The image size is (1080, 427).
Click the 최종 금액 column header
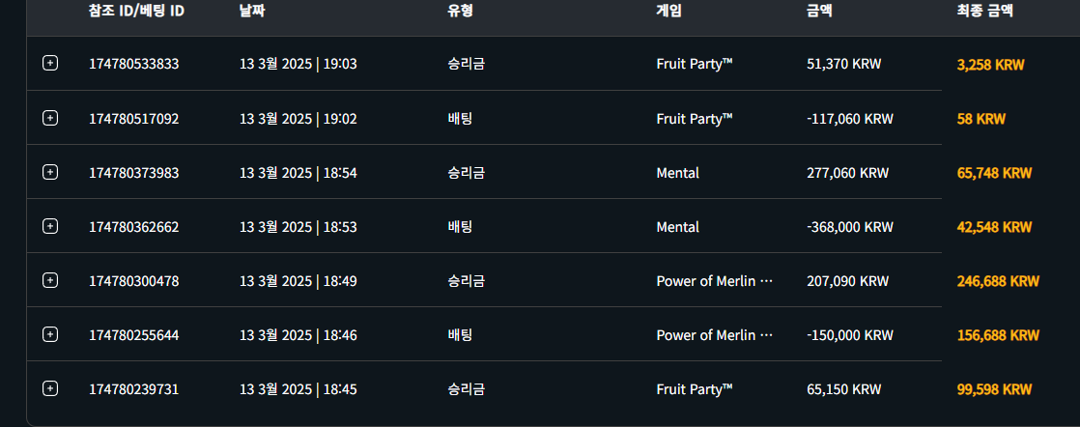[985, 12]
